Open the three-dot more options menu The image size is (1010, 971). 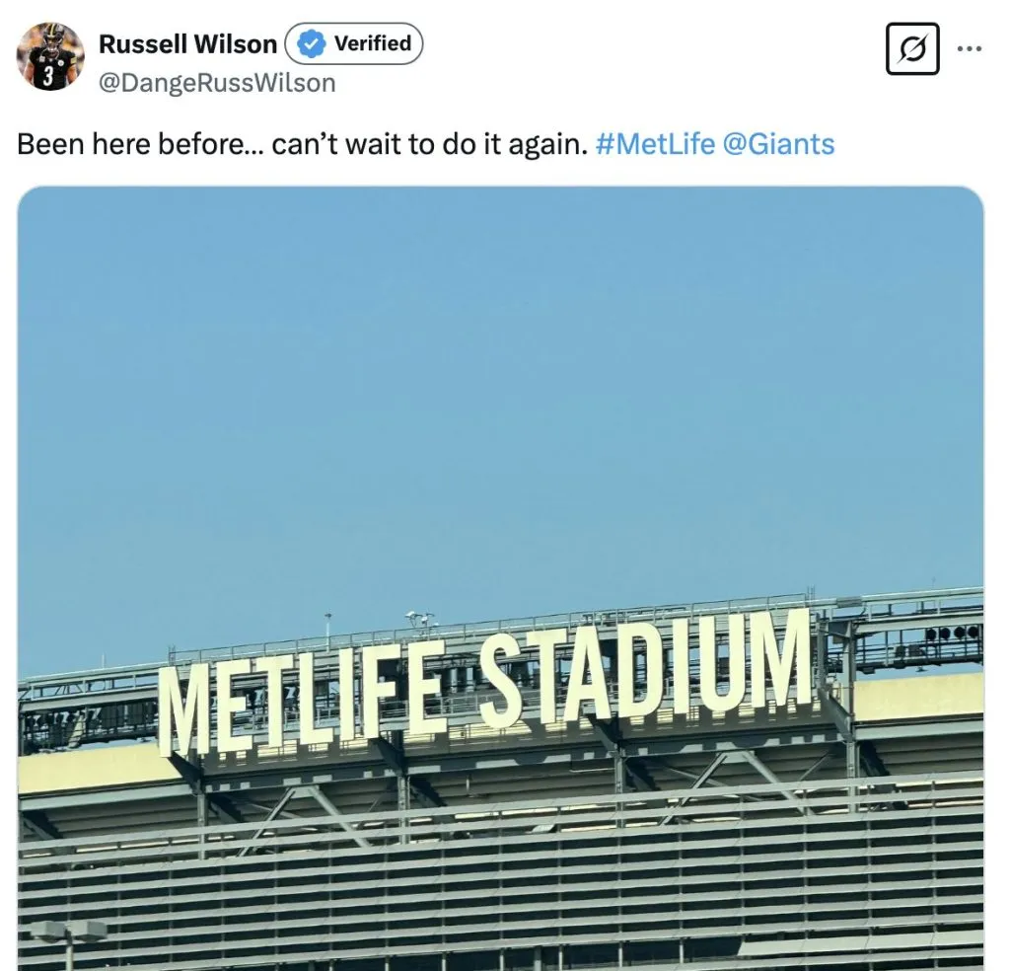(x=970, y=48)
